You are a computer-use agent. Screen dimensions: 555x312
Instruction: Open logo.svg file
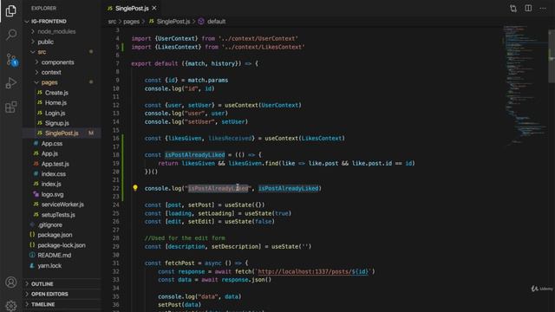[x=52, y=194]
